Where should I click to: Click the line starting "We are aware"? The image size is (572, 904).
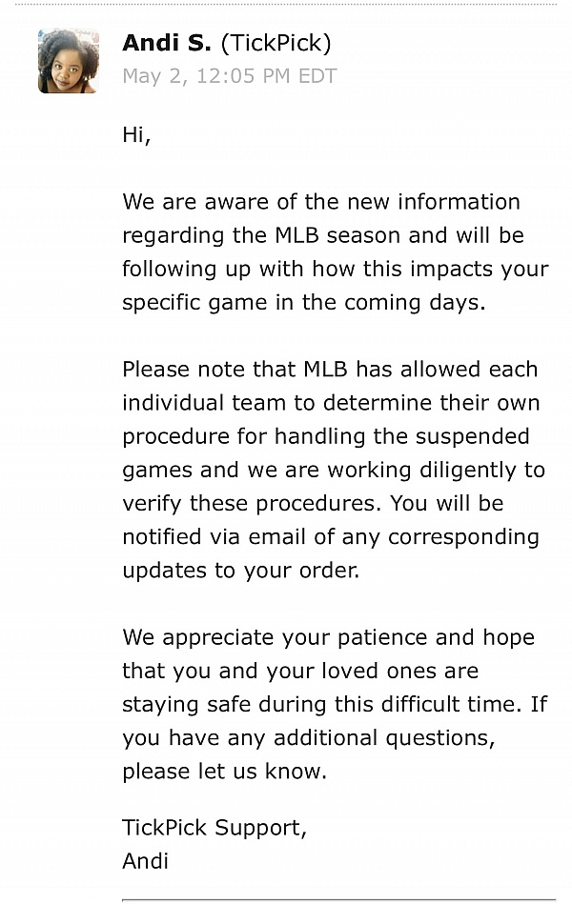(320, 202)
